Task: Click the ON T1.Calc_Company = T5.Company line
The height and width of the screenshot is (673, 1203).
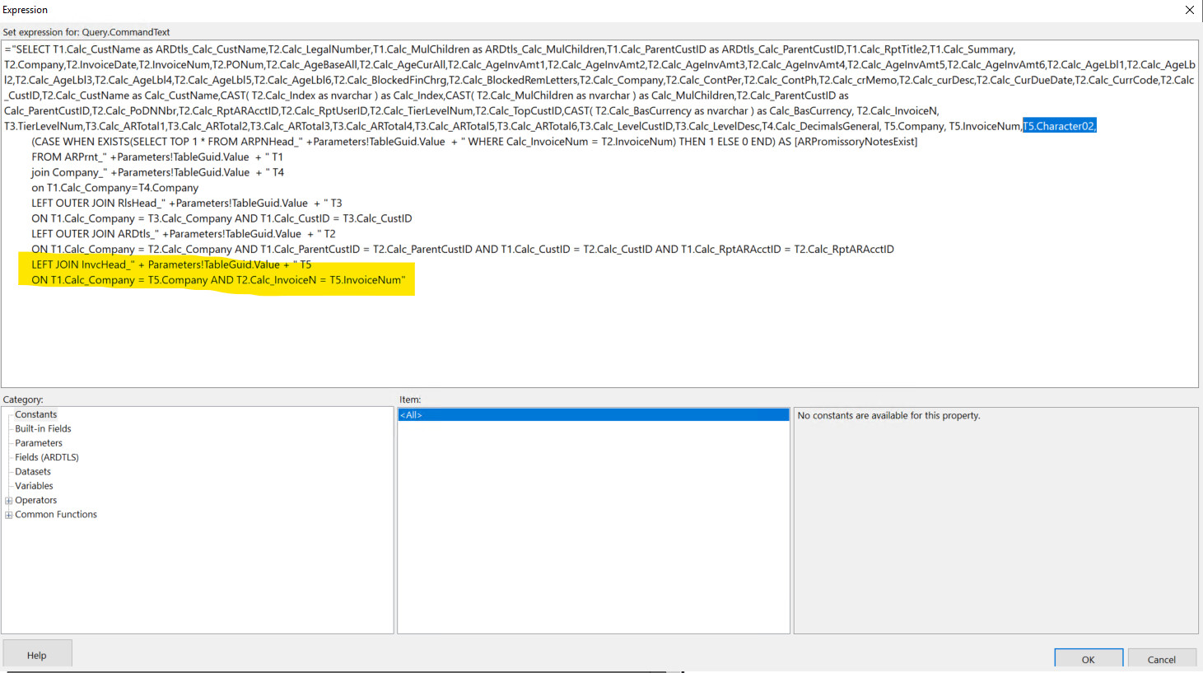Action: 218,280
